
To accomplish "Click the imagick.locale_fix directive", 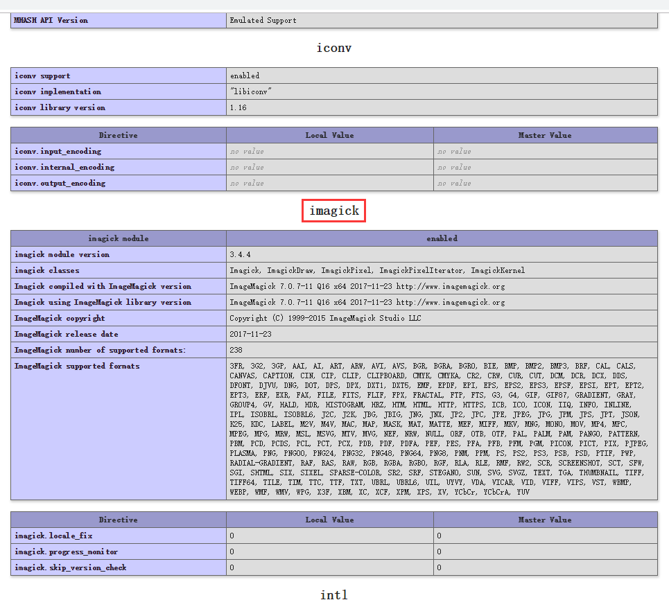I will pyautogui.click(x=53, y=536).
